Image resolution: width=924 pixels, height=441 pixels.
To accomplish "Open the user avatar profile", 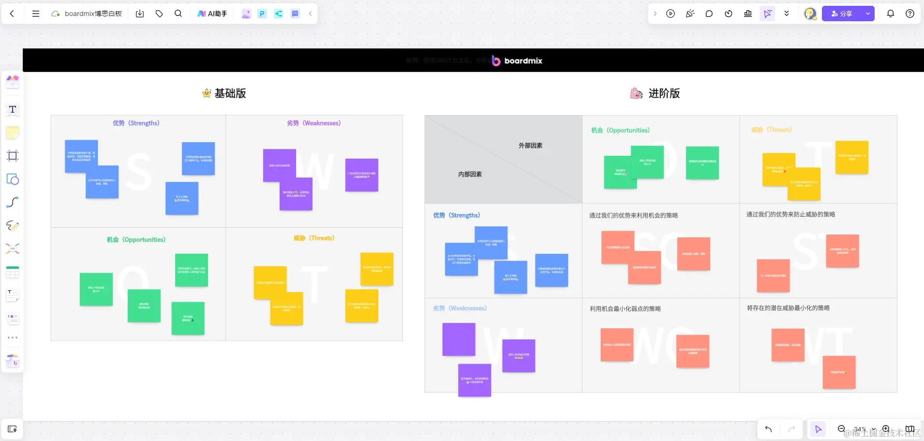I will click(x=810, y=14).
